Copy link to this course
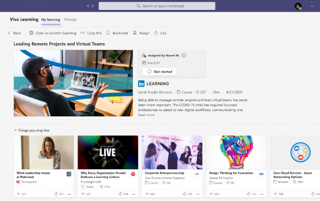 click(91, 33)
